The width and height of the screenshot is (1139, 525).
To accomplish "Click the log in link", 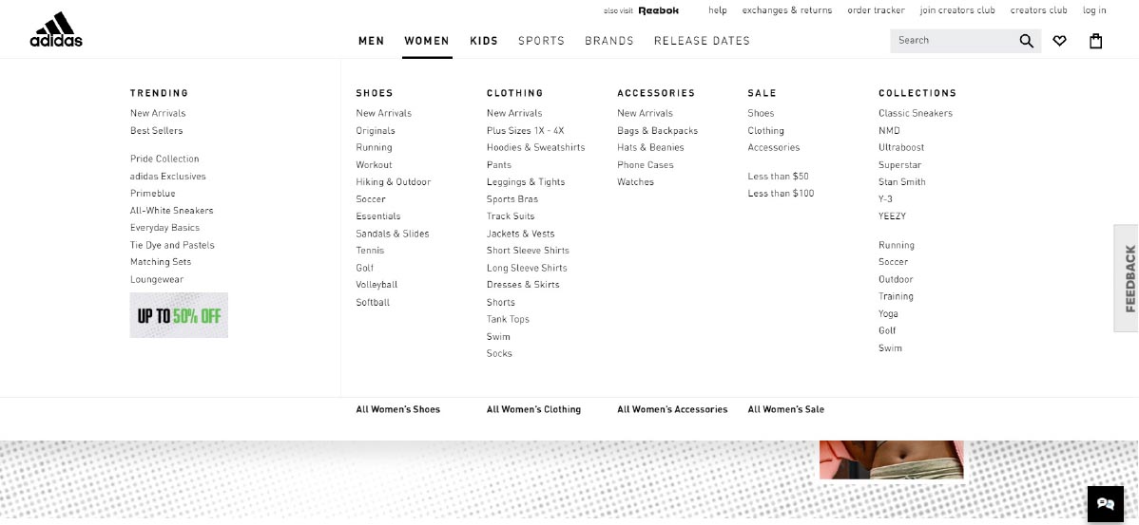I will 1094,10.
